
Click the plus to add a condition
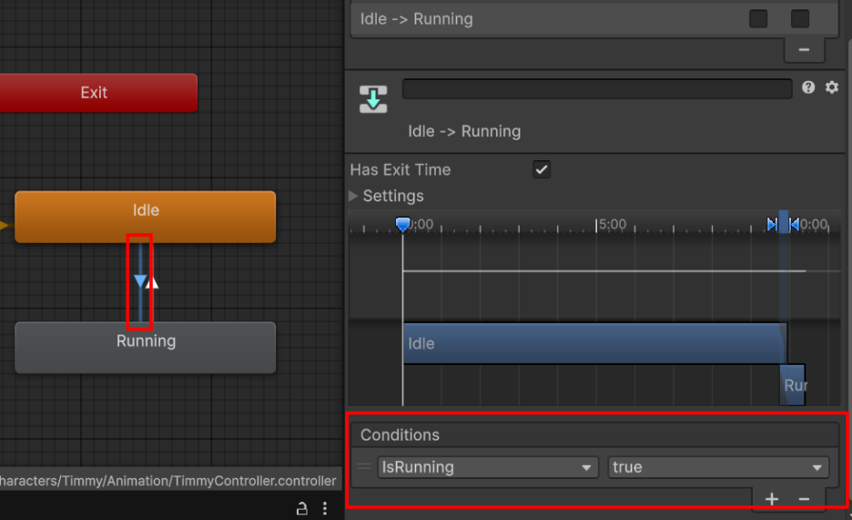772,499
